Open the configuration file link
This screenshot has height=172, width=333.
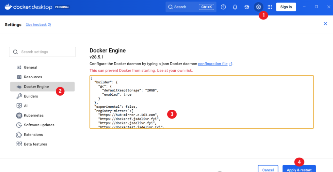pyautogui.click(x=213, y=64)
